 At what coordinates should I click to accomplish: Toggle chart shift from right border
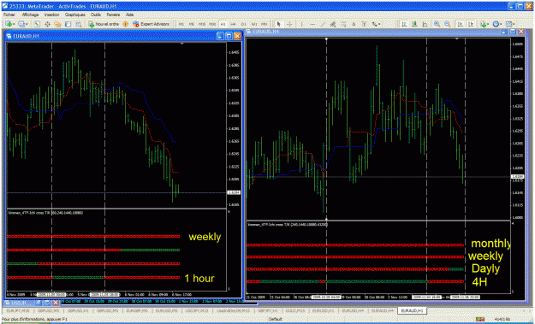(471, 24)
